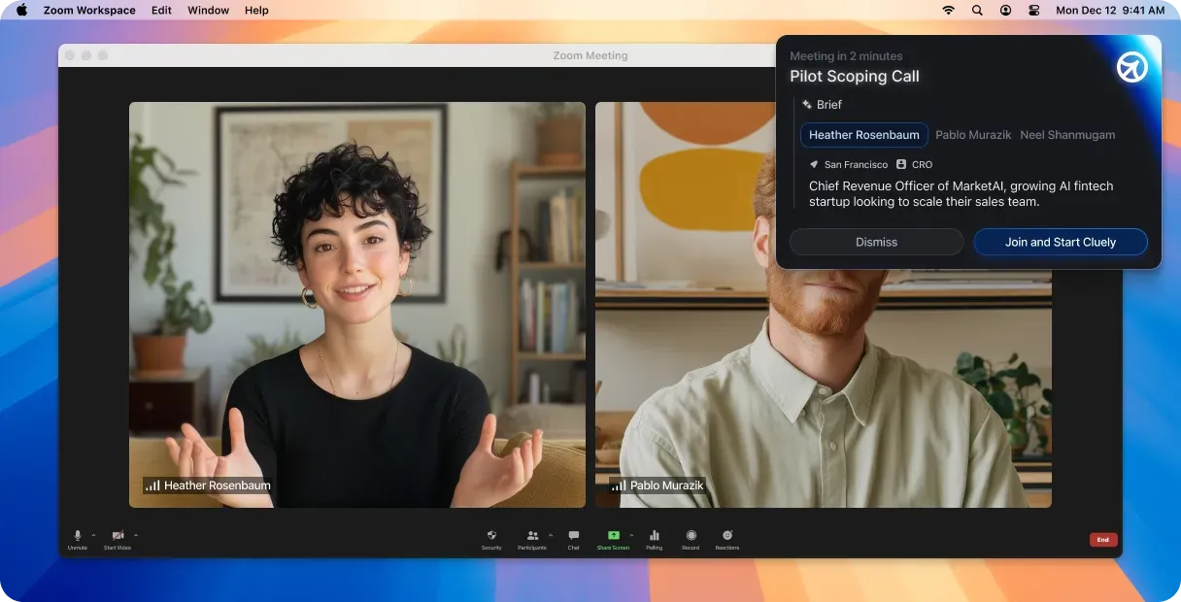
Task: Expand the chevron beside Participants
Action: (x=551, y=535)
